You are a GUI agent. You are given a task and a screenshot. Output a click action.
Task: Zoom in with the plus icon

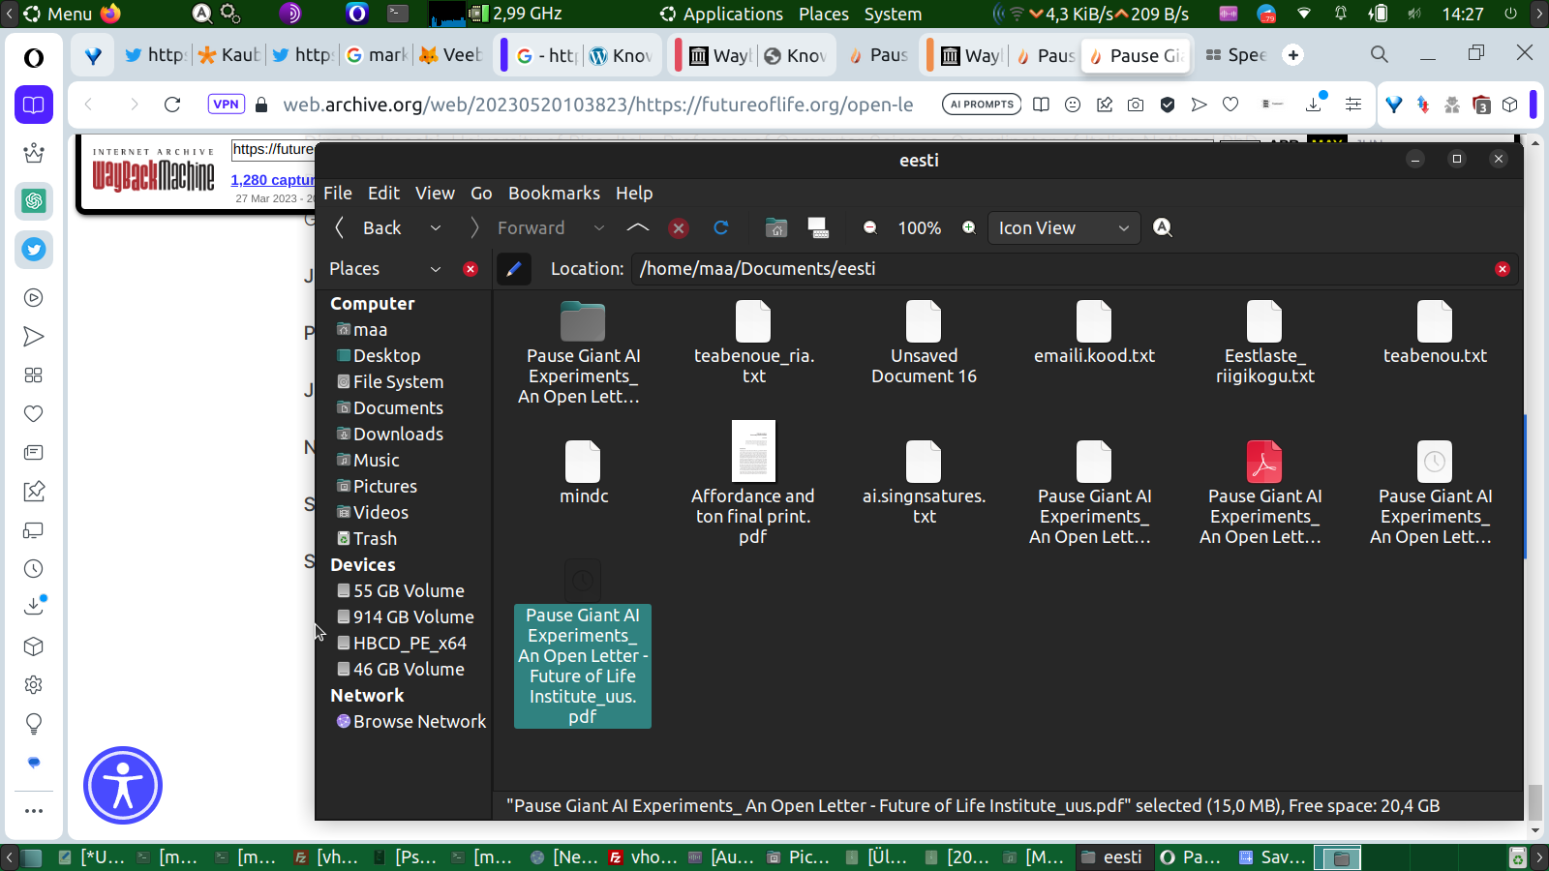(x=968, y=227)
